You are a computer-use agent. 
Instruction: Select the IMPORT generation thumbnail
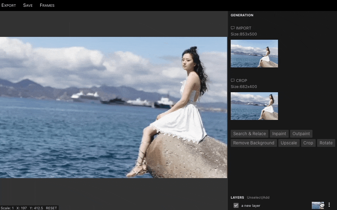coord(254,54)
